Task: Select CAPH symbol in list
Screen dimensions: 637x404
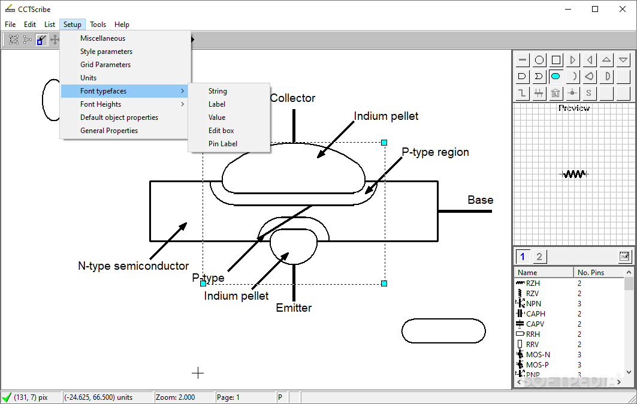Action: pyautogui.click(x=569, y=313)
